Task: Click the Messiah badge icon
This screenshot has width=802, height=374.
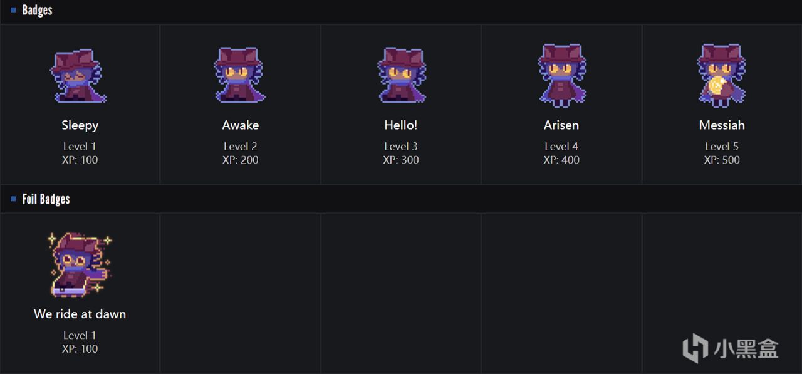Action: (721, 75)
